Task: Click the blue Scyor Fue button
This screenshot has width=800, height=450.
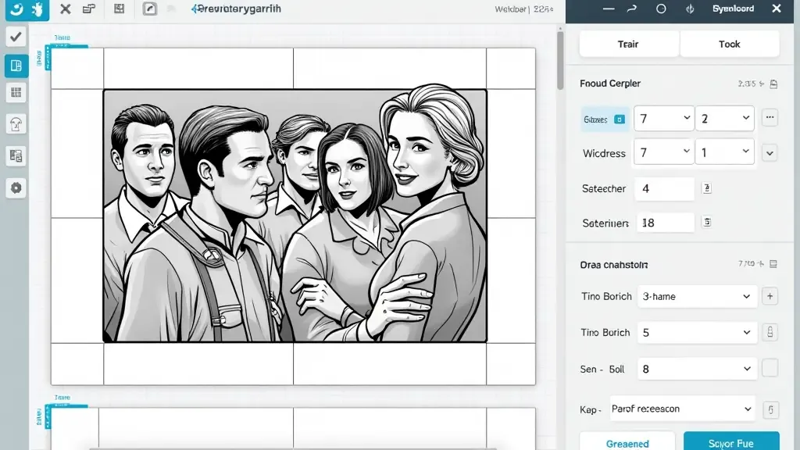Action: (730, 442)
